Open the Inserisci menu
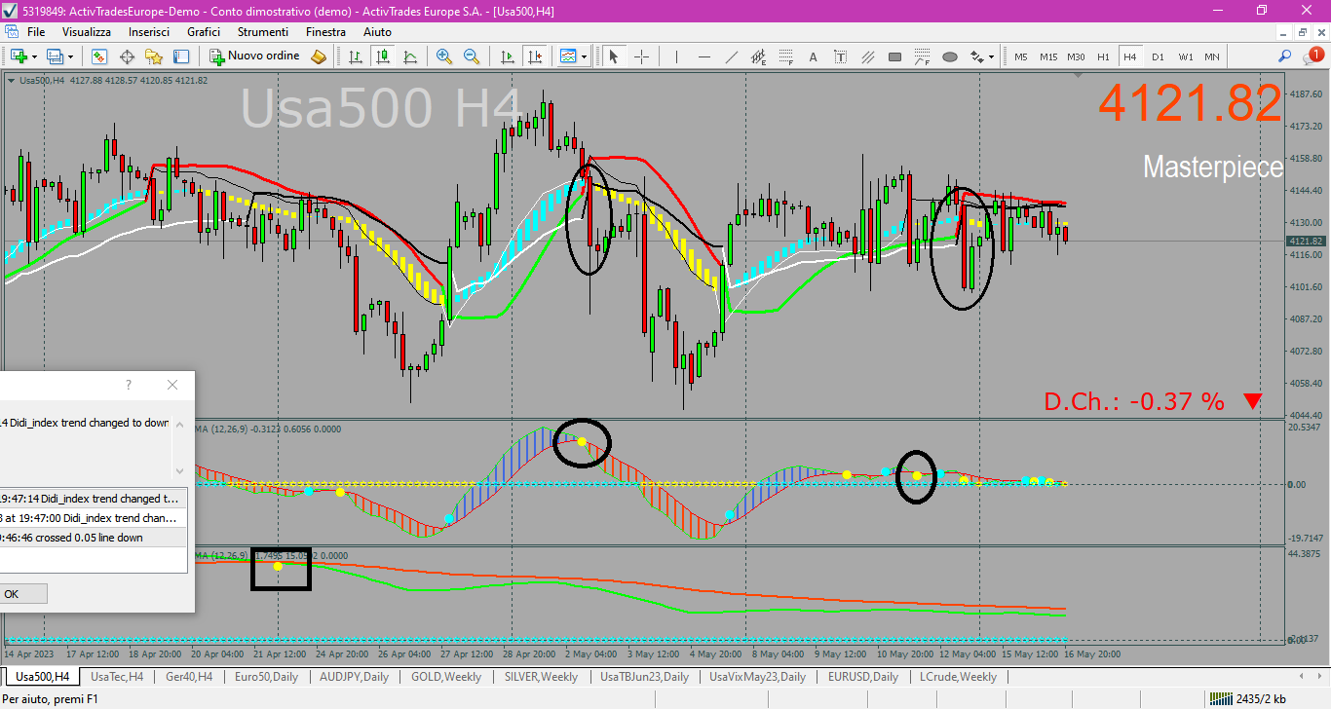Screen dimensions: 1331x709 149,32
